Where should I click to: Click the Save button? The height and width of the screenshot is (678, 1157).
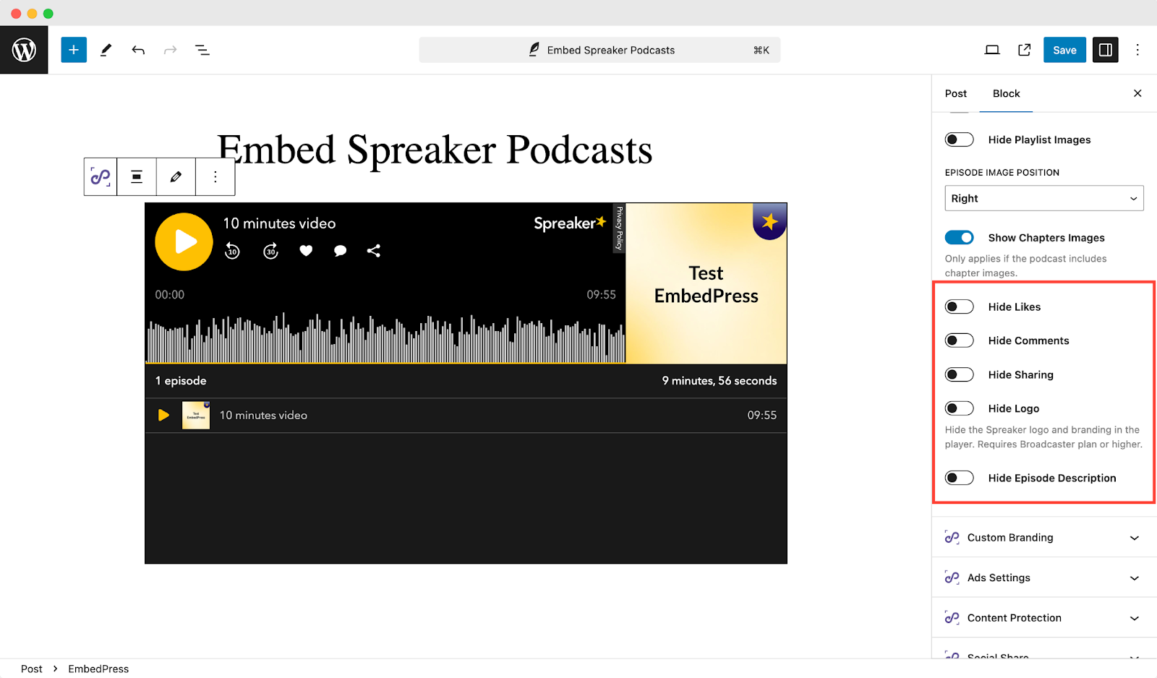pyautogui.click(x=1064, y=50)
